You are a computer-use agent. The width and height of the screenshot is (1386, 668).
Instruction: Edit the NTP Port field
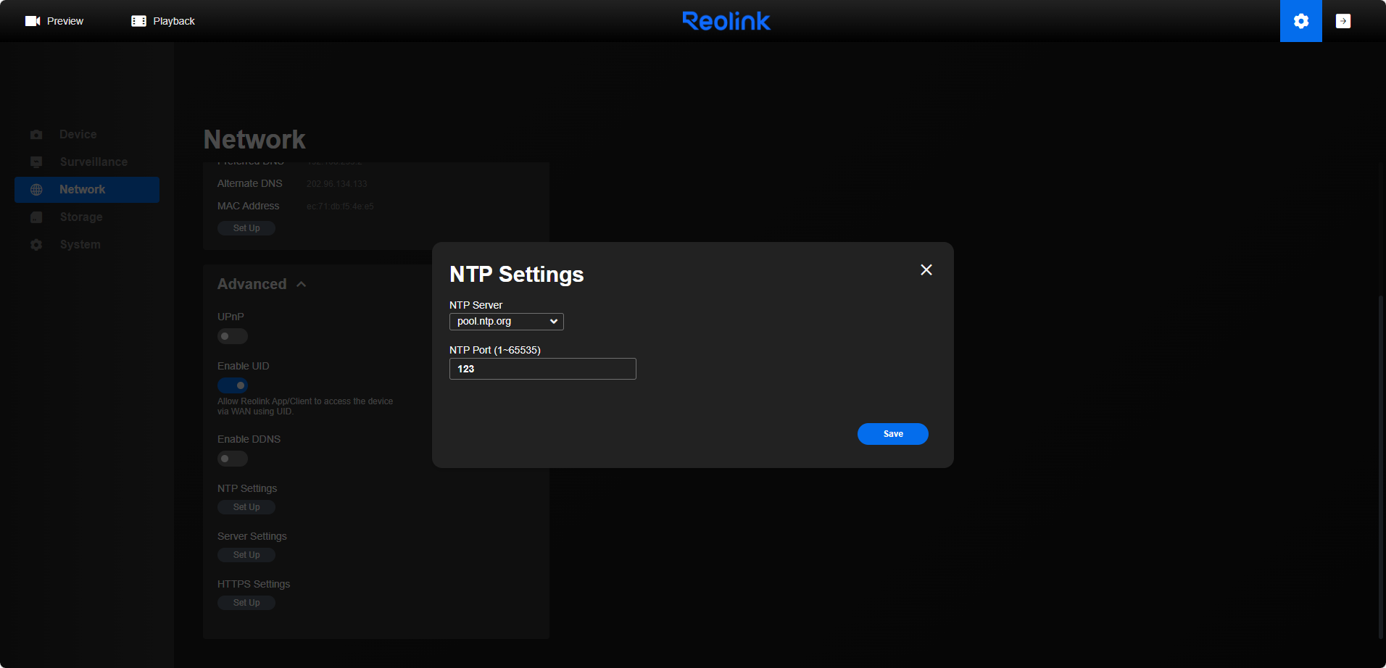542,369
